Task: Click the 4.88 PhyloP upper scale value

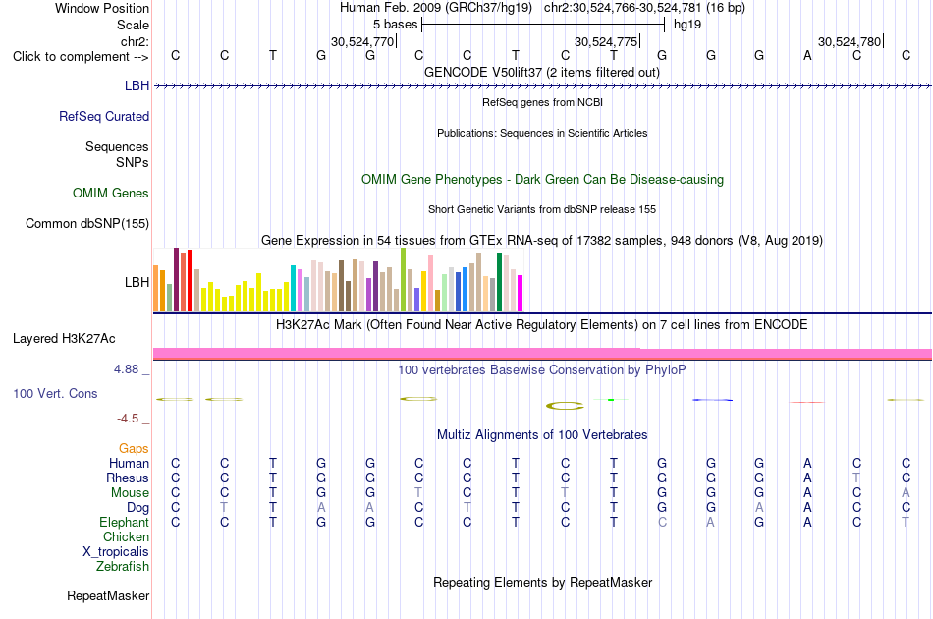Action: click(126, 369)
